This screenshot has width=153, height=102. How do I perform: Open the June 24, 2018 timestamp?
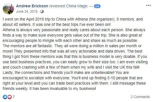pos(27,12)
